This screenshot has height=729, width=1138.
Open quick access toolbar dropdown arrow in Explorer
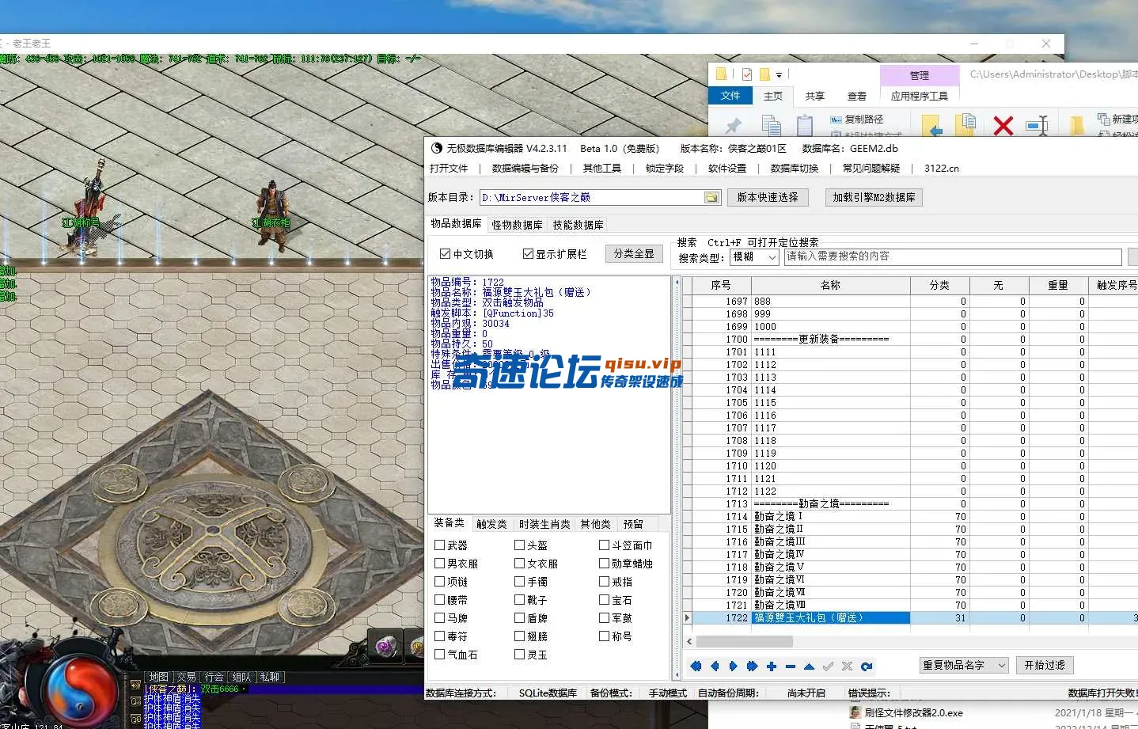pos(779,75)
